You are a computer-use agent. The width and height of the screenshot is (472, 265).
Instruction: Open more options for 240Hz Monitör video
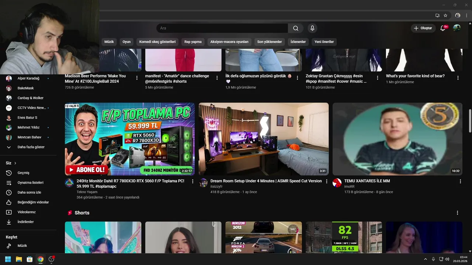[x=192, y=181]
